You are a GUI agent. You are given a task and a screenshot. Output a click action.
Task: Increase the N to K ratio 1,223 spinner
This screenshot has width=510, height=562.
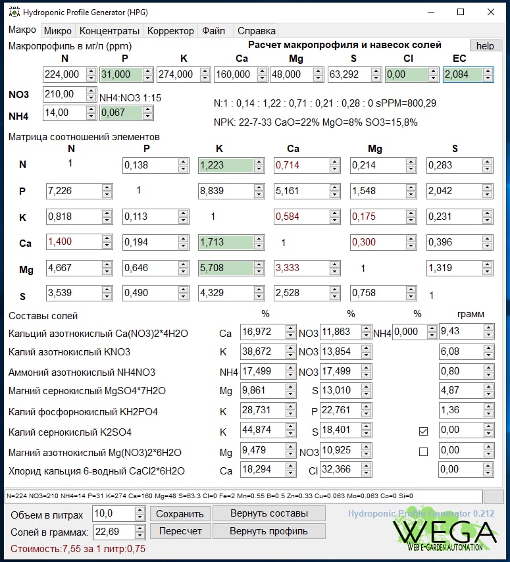click(259, 162)
